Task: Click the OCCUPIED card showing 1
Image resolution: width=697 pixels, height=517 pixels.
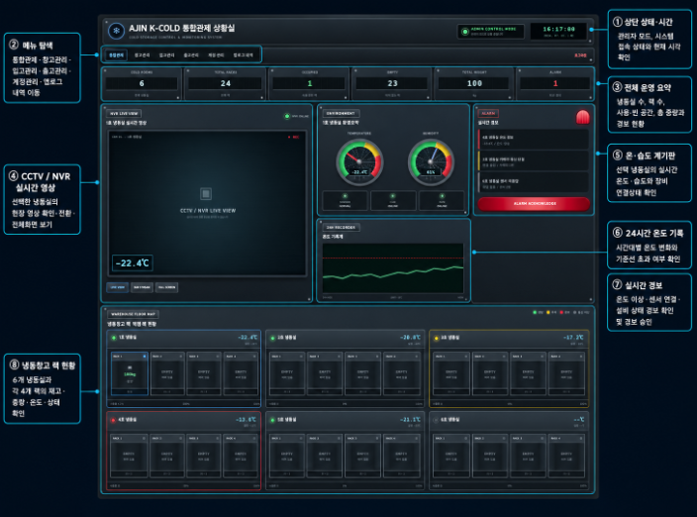Action: coord(309,83)
